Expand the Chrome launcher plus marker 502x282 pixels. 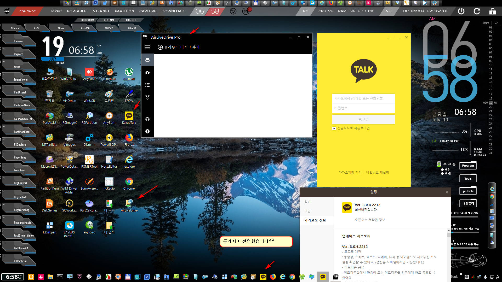[4, 36]
